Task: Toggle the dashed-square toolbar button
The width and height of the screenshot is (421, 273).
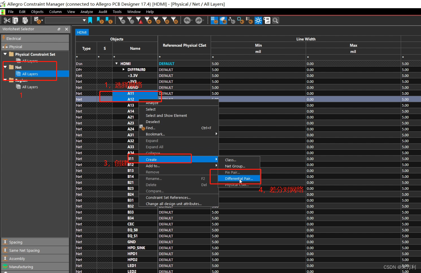Action: point(241,20)
